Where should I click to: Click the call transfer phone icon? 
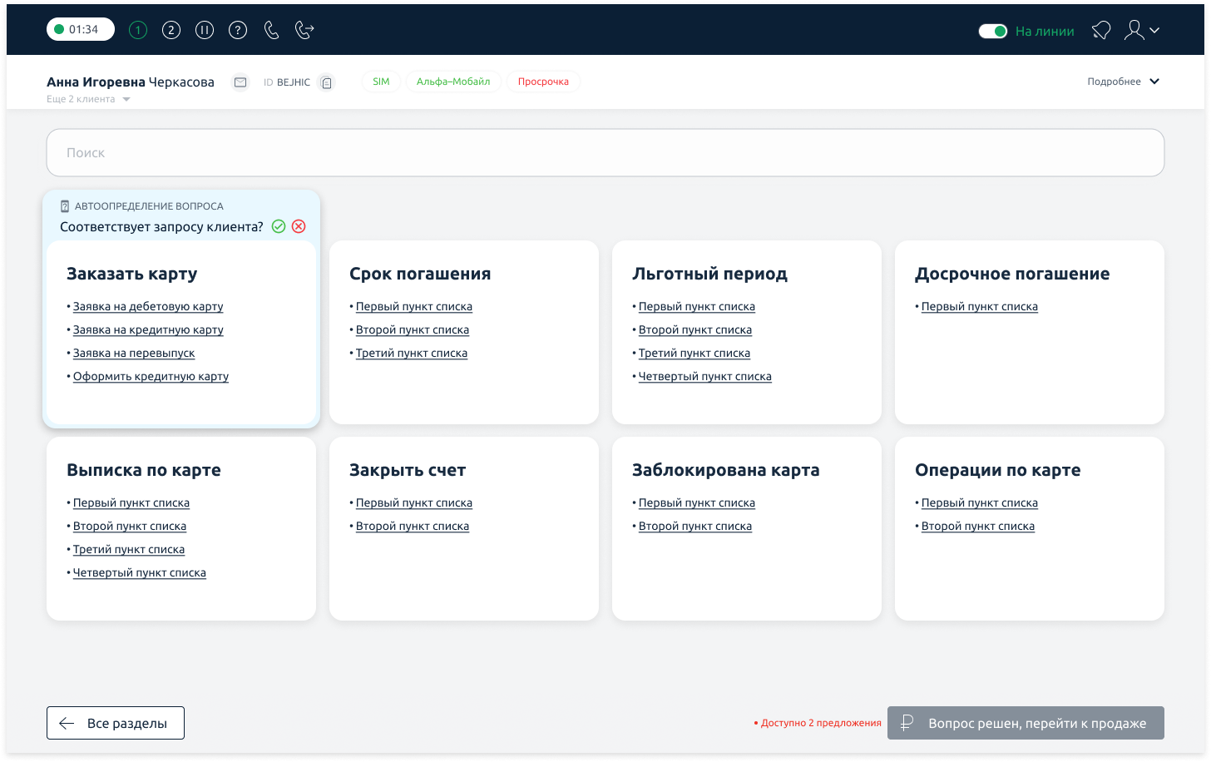click(304, 30)
